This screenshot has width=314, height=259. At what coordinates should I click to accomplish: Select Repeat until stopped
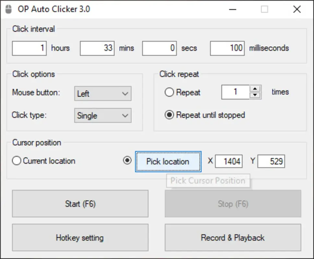click(169, 115)
